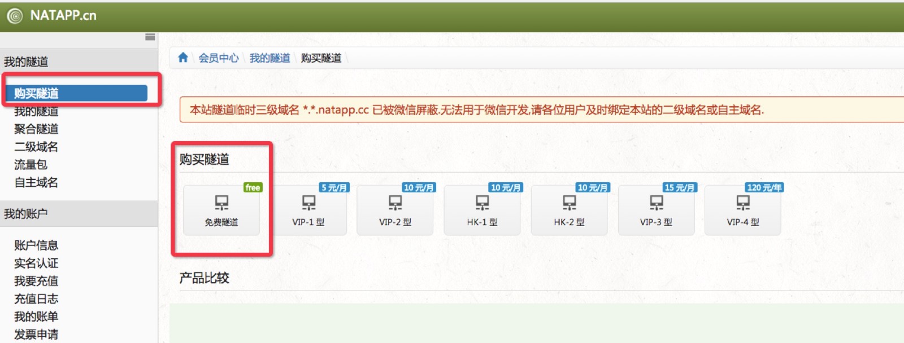
Task: Go home via the breadcrumb house icon
Action: pyautogui.click(x=183, y=58)
